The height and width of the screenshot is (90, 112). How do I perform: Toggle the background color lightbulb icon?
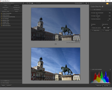[86, 3]
